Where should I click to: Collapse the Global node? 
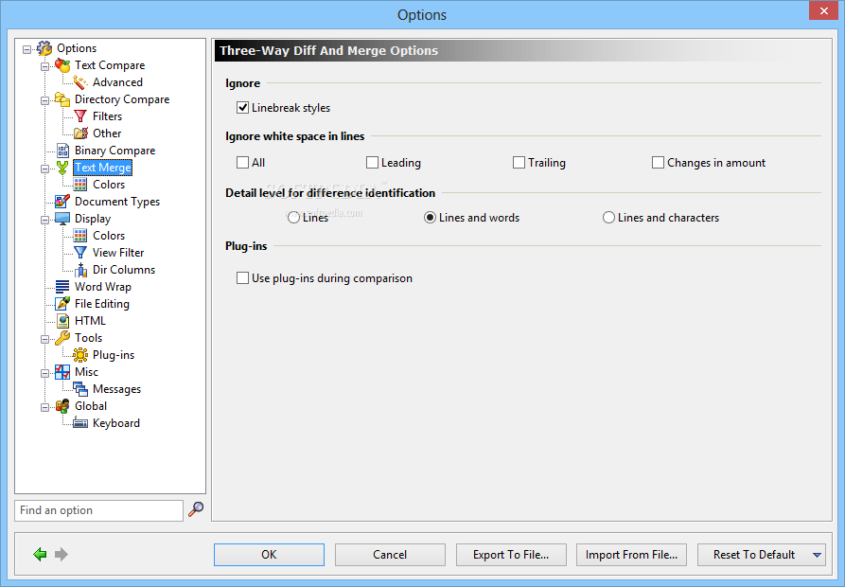click(x=44, y=408)
